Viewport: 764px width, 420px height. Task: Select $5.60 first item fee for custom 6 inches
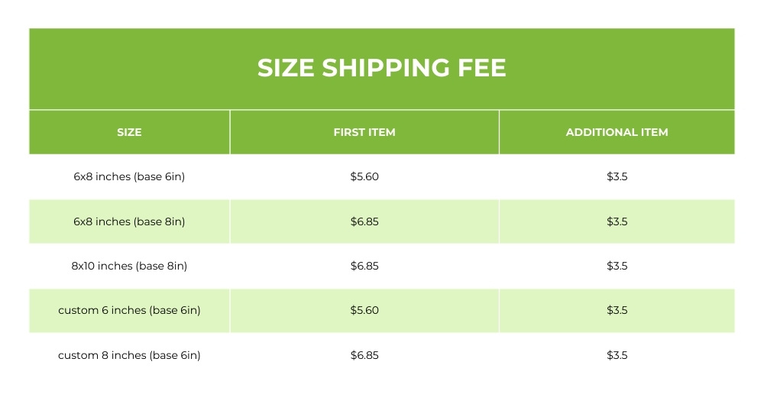pos(364,311)
